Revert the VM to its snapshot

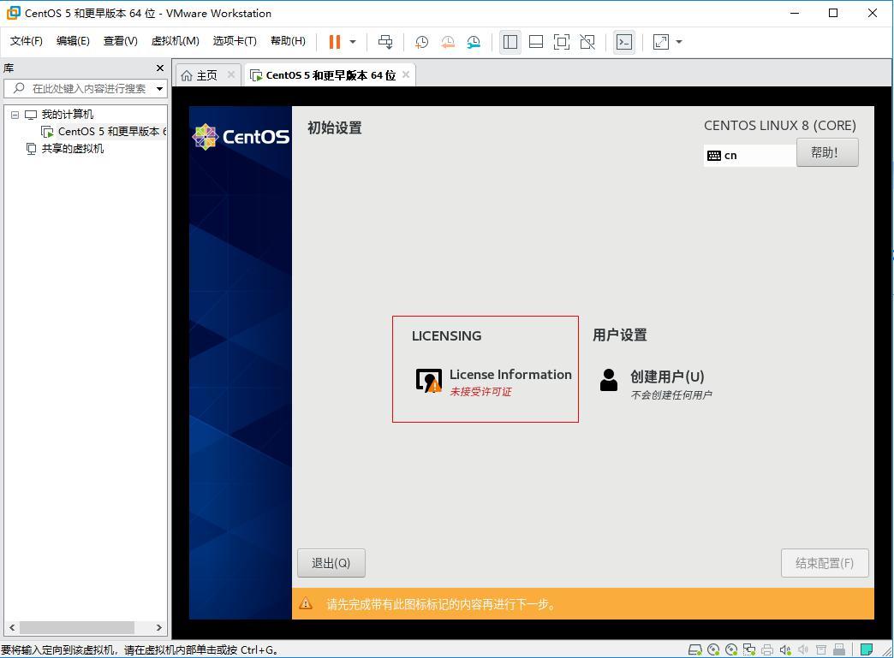click(x=447, y=41)
